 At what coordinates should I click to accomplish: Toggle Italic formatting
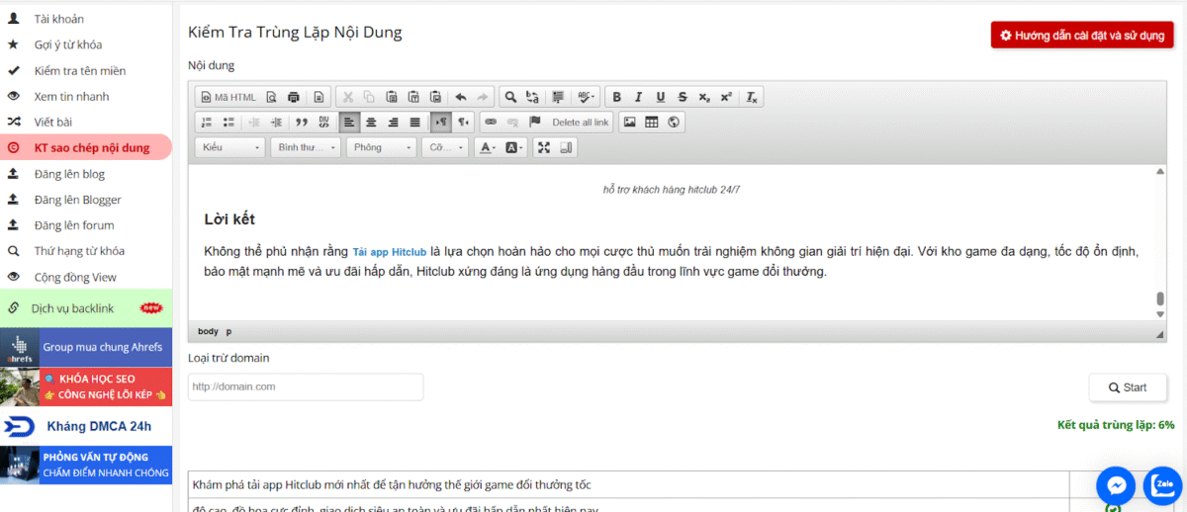tap(638, 97)
